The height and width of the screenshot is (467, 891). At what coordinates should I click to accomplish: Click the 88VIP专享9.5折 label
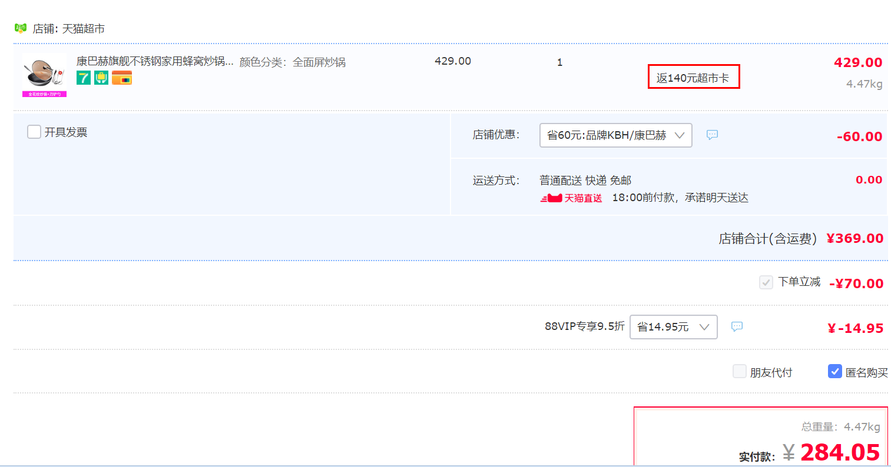click(585, 326)
